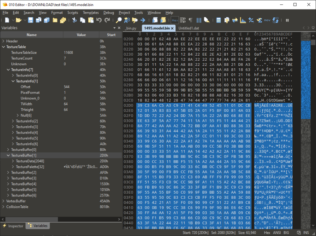The height and width of the screenshot is (236, 316).
Task: Open the Calculator tool icon
Action: (218, 20)
